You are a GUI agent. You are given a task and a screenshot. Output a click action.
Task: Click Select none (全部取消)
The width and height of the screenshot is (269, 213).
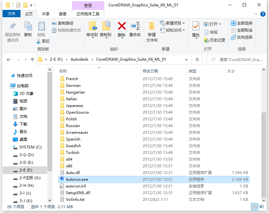click(x=241, y=30)
